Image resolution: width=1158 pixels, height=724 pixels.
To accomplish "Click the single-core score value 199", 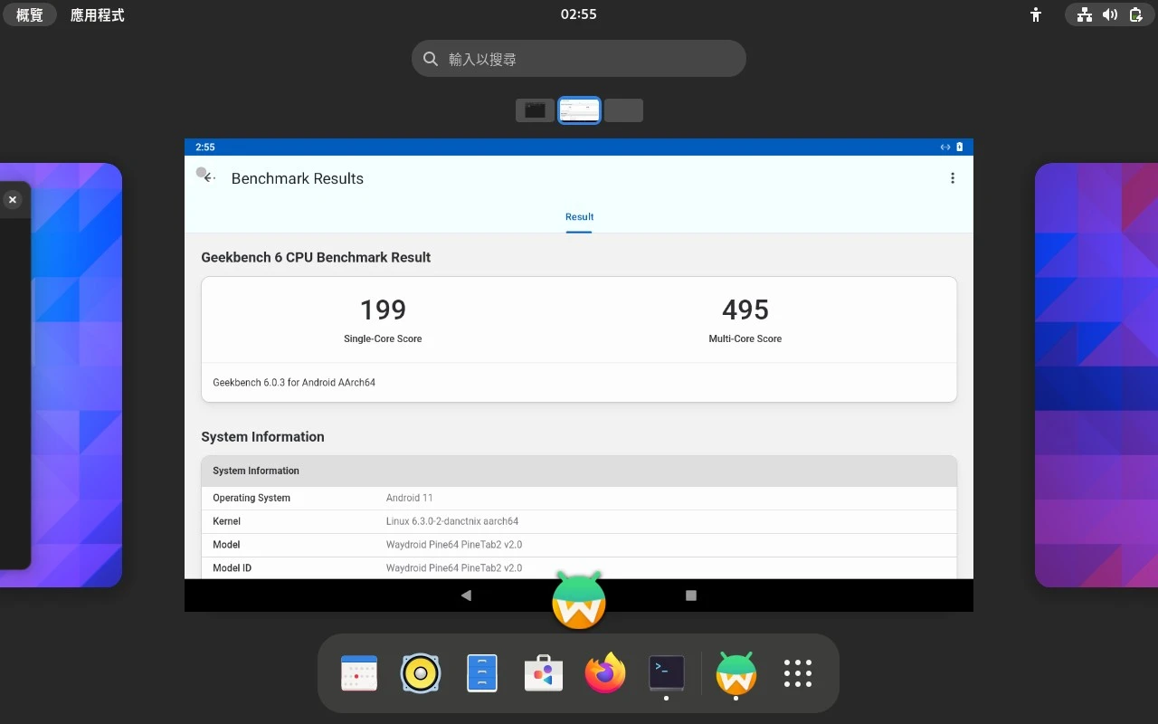I will coord(383,310).
